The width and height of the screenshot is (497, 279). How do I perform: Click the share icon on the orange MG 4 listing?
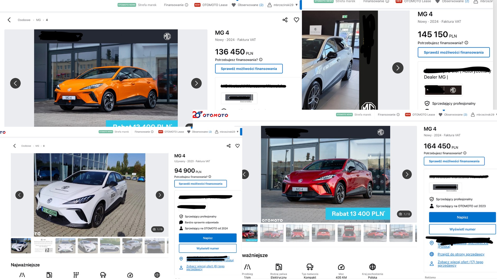(x=285, y=20)
